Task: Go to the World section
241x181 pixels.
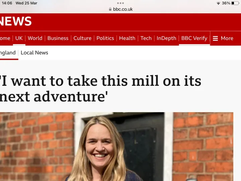Action: [x=35, y=38]
